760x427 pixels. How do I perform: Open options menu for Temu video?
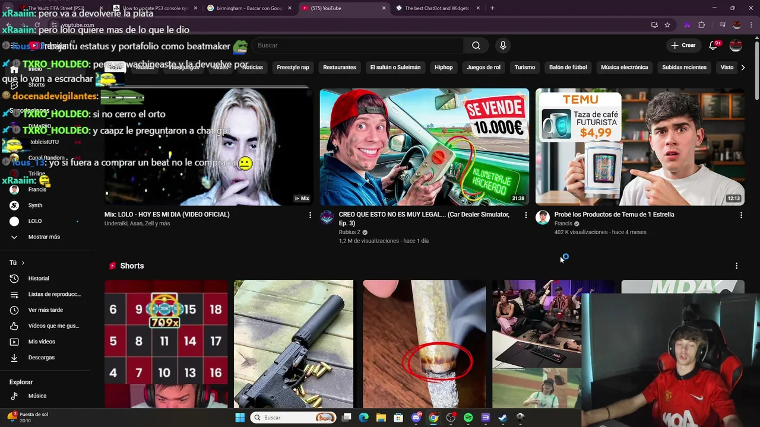click(x=741, y=215)
